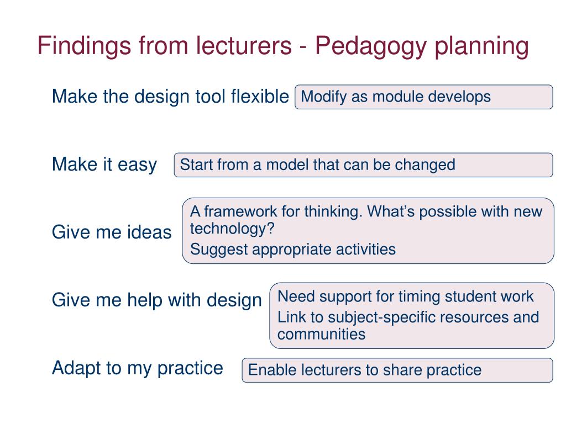Viewport: 566px width, 424px height.
Task: Click the word 'lecturers' in the slide title
Action: [244, 46]
